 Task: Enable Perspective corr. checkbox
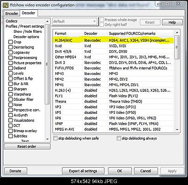pyautogui.click(x=10, y=110)
